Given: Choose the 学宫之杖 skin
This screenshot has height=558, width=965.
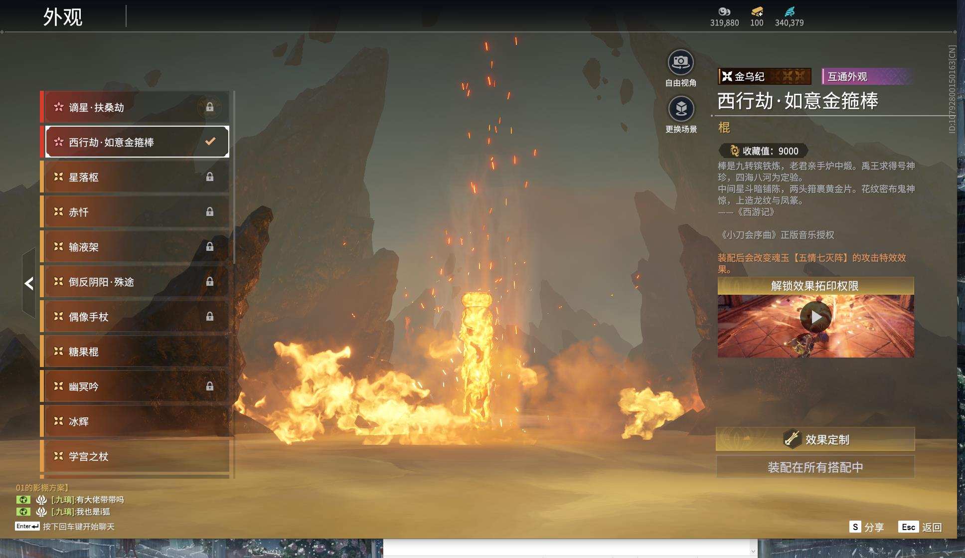Looking at the screenshot, I should coord(135,456).
